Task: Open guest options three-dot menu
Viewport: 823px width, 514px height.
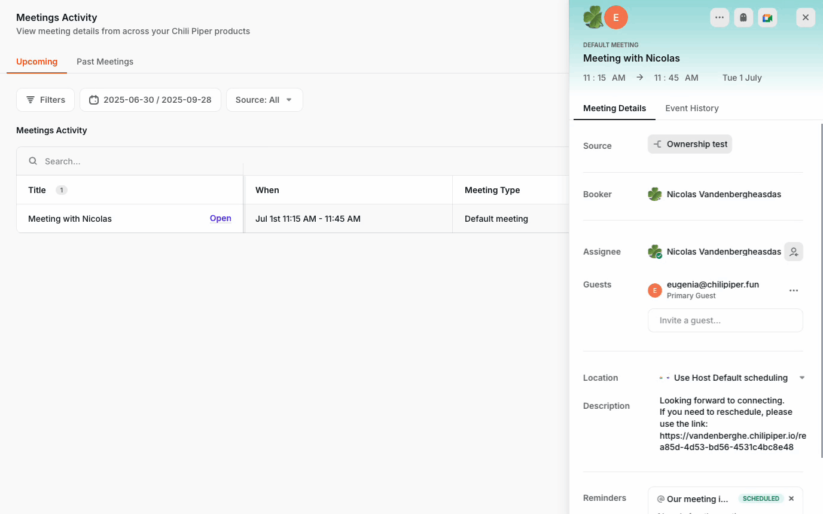Action: pyautogui.click(x=794, y=290)
